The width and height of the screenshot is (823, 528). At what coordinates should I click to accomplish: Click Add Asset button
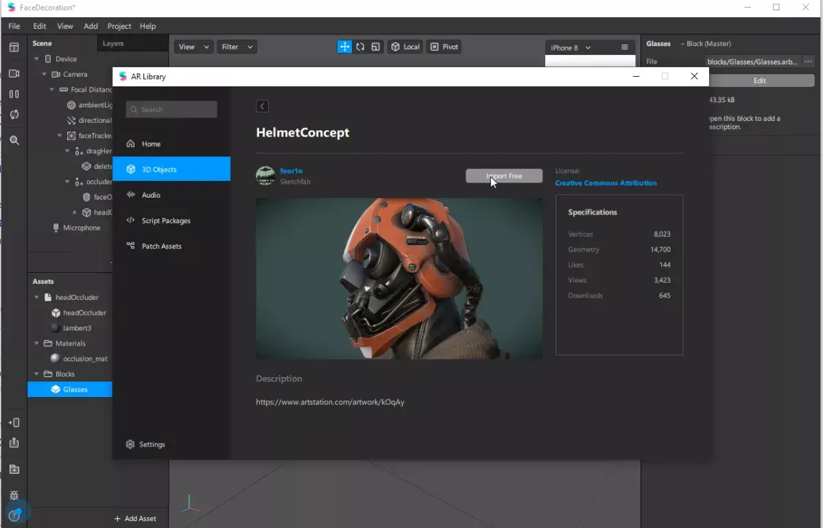pos(135,518)
